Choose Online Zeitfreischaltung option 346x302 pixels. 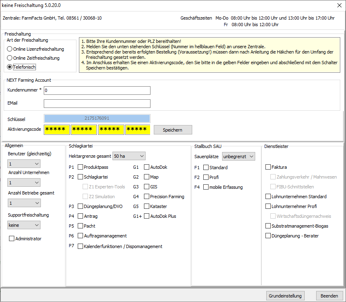tap(10, 58)
